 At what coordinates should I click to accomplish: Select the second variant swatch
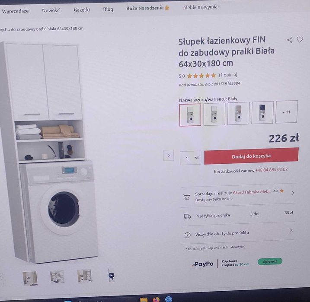[x=214, y=114]
